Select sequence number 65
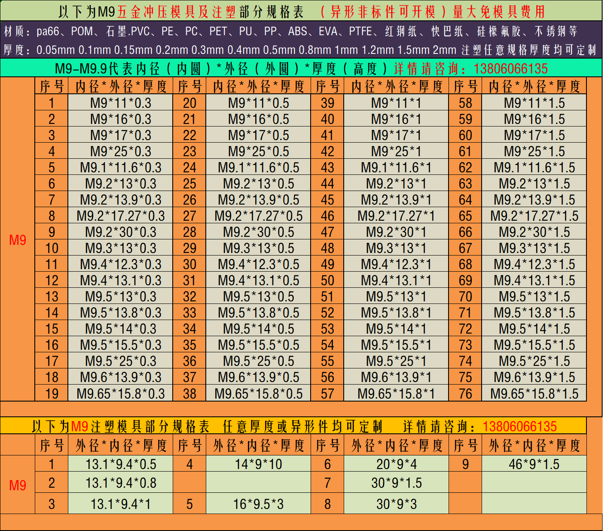Viewport: 603px width, 531px height. point(465,216)
